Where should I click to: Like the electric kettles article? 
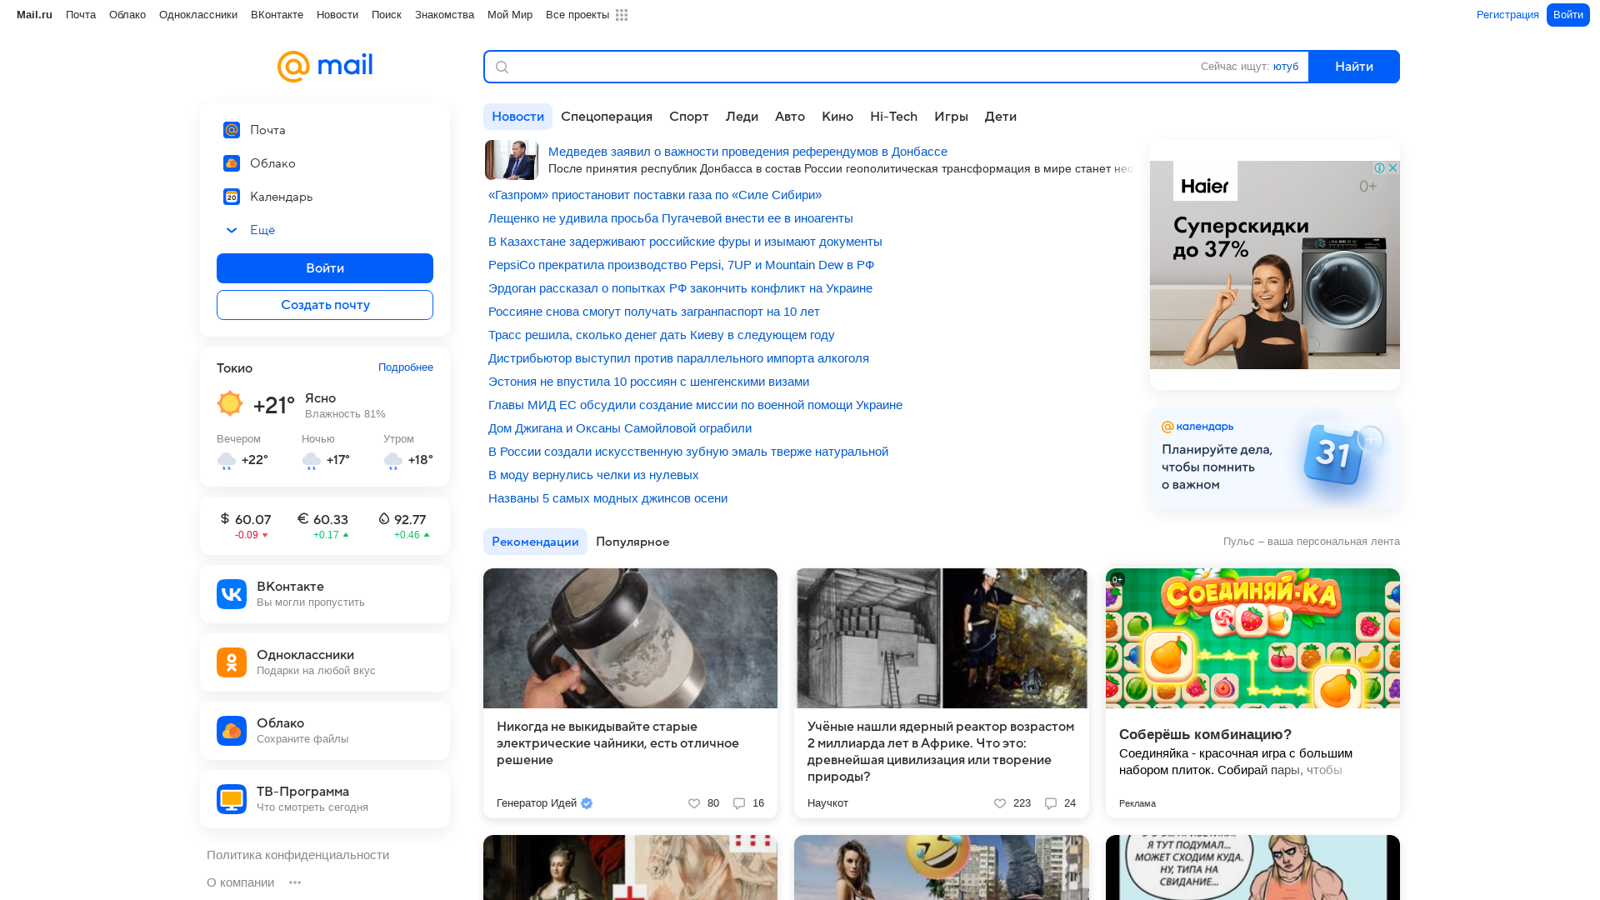[x=694, y=803]
